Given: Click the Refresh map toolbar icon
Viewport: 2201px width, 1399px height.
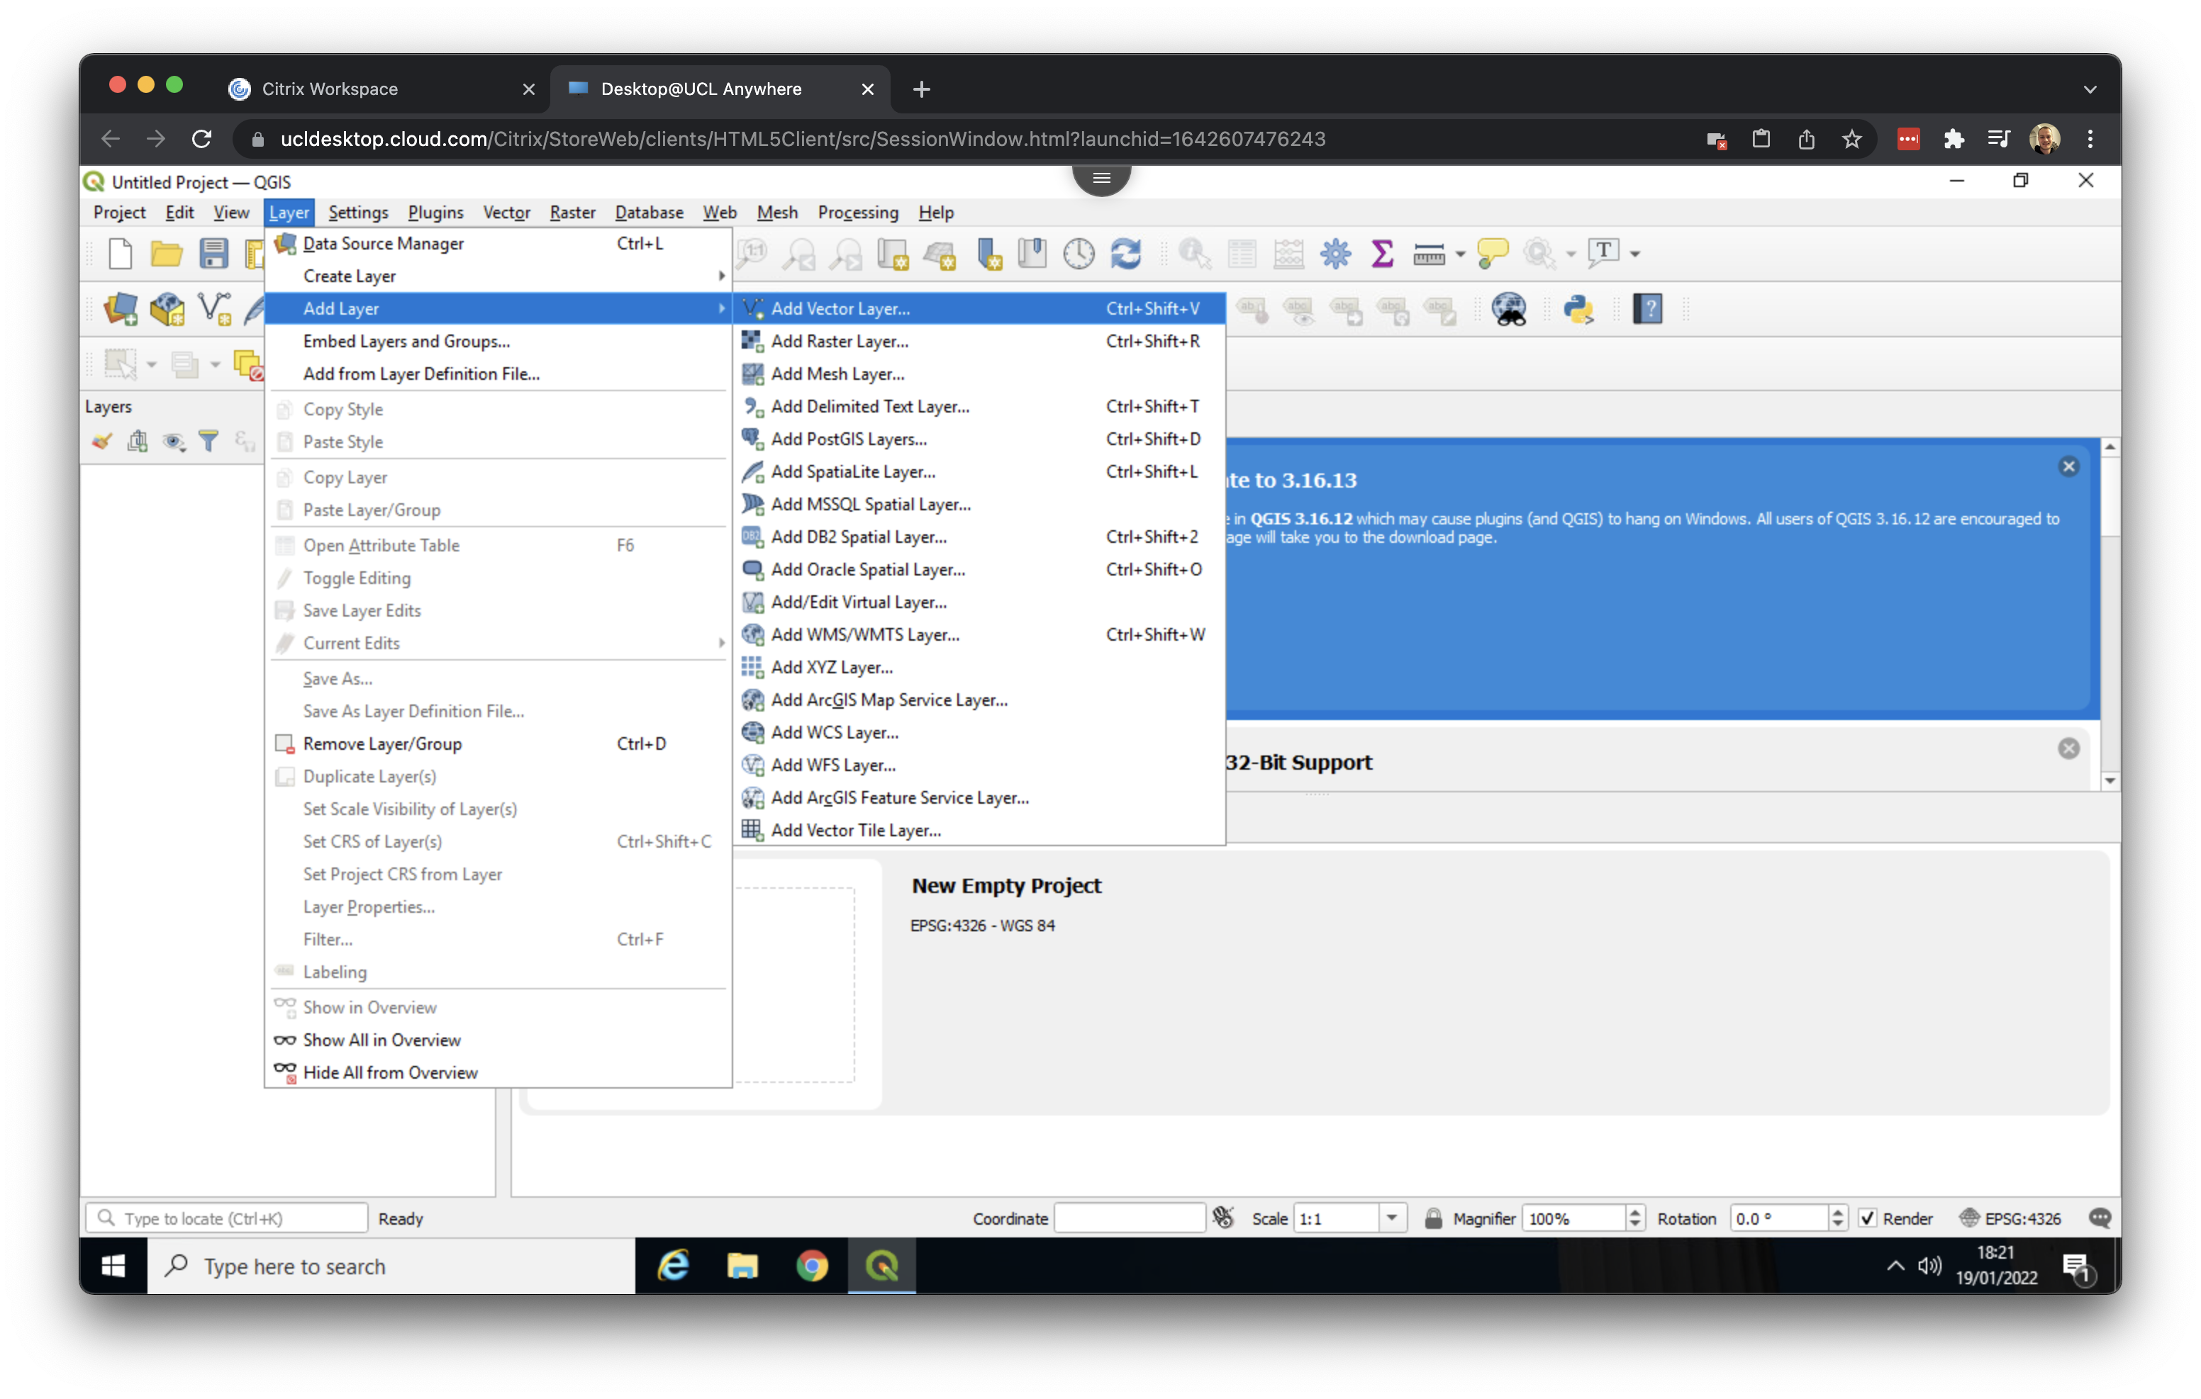Looking at the screenshot, I should tap(1126, 253).
